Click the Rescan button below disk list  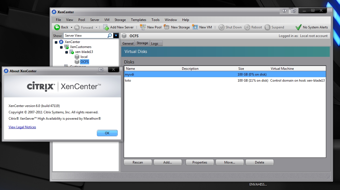pos(138,162)
